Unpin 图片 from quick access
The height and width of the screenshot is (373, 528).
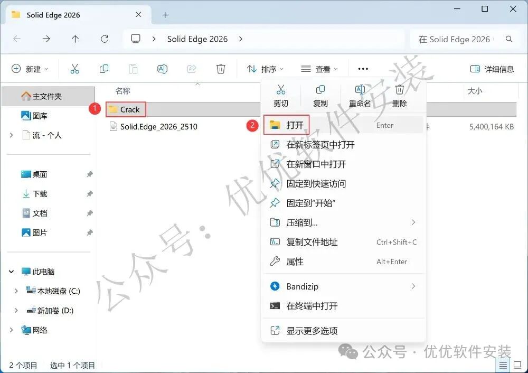coord(90,233)
